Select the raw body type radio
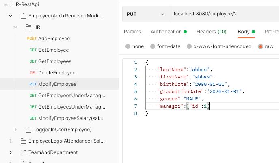The height and width of the screenshot is (163, 279). (260, 46)
